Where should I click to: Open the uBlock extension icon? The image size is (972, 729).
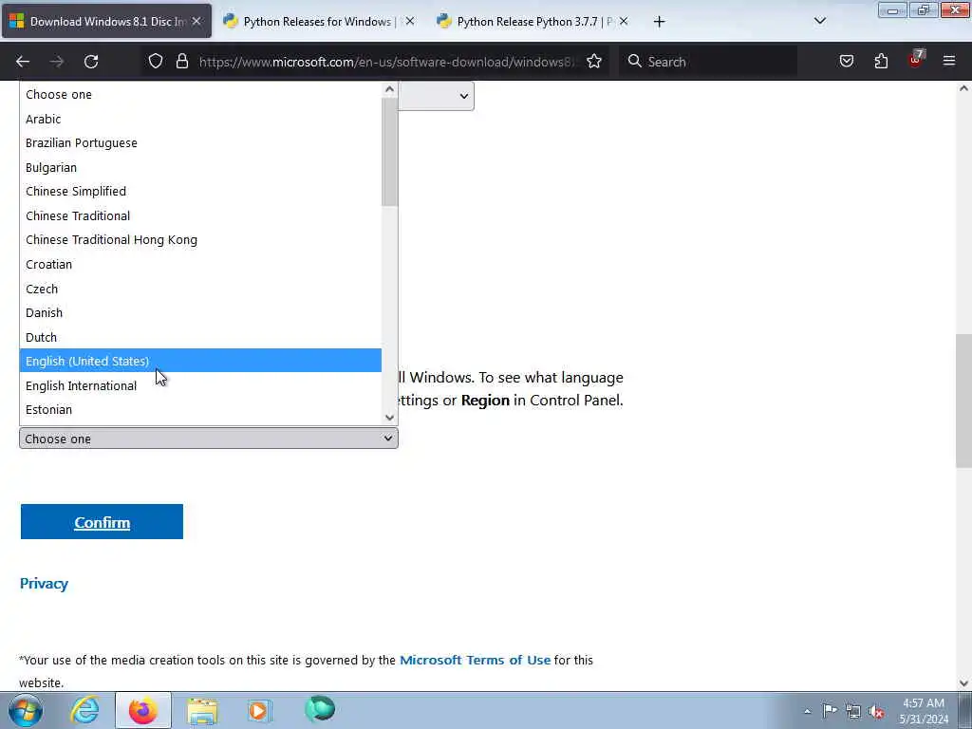916,60
